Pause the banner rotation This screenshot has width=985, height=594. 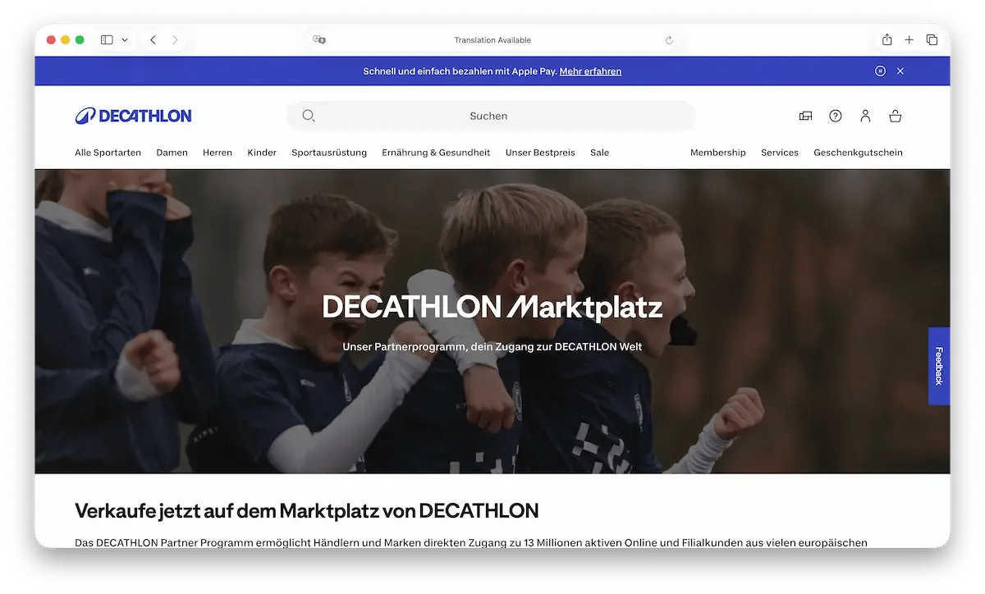tap(880, 71)
